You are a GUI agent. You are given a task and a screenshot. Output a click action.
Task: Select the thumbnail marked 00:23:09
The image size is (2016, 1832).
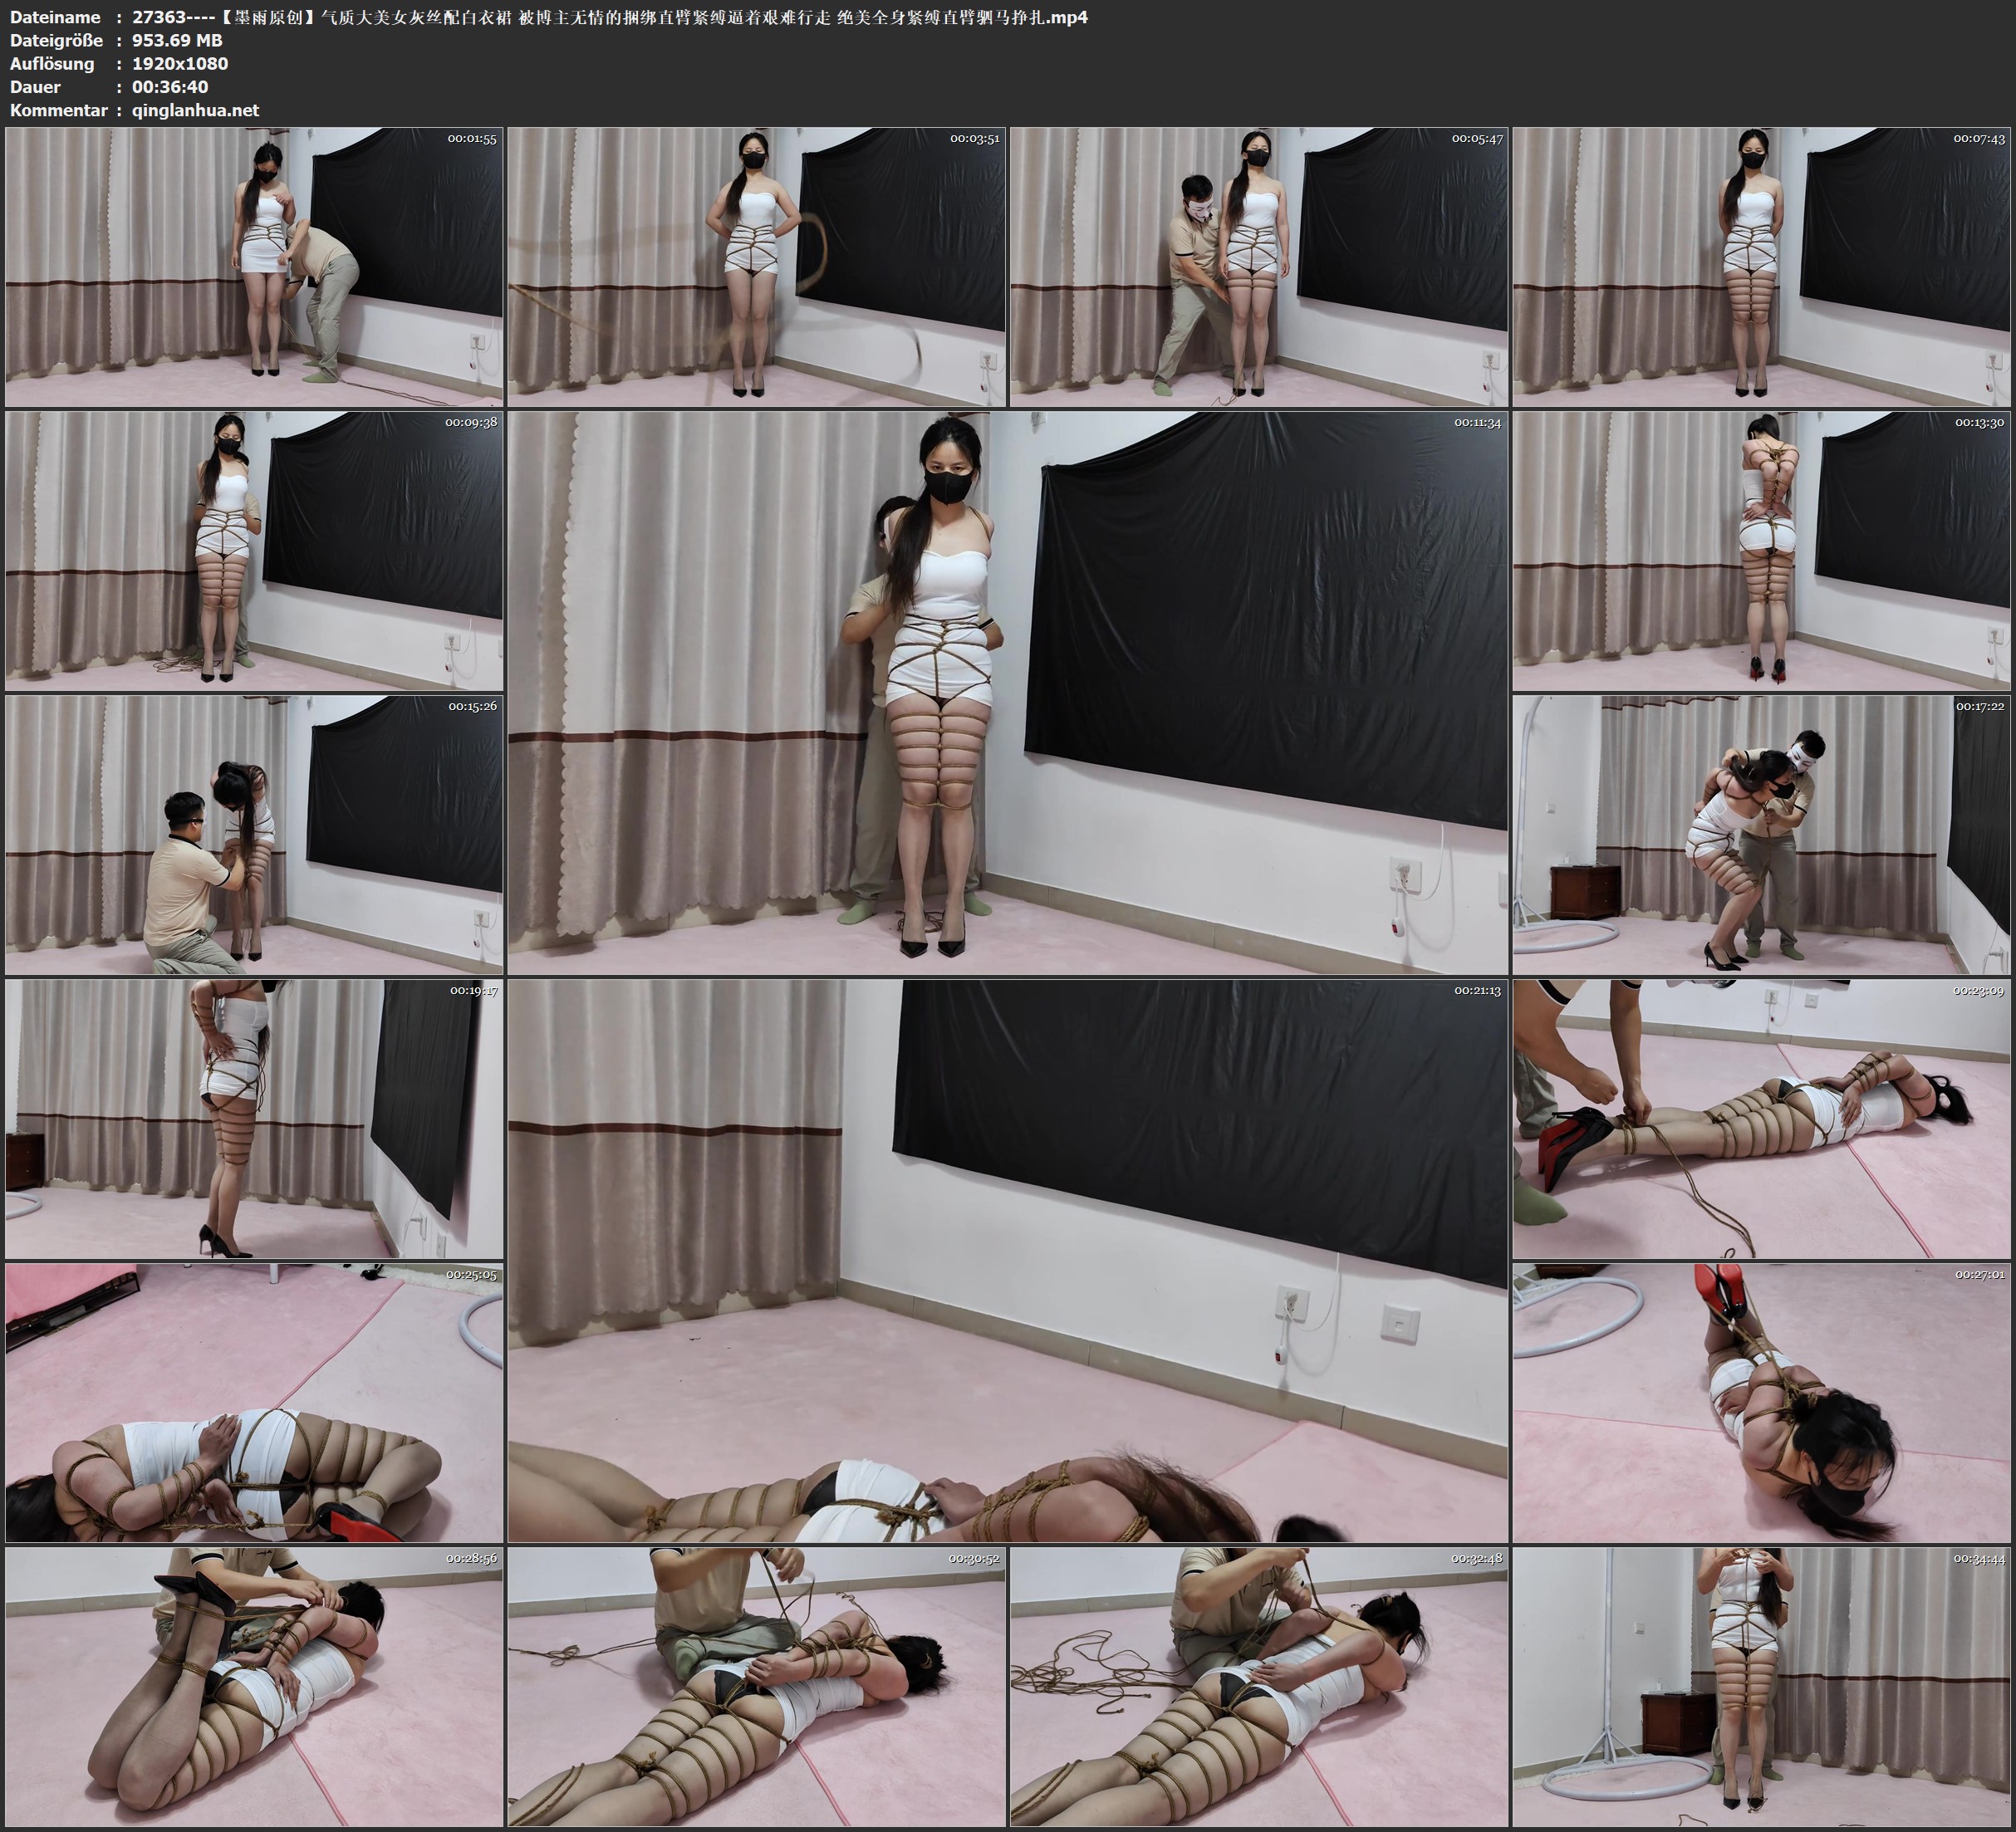tap(1761, 1118)
